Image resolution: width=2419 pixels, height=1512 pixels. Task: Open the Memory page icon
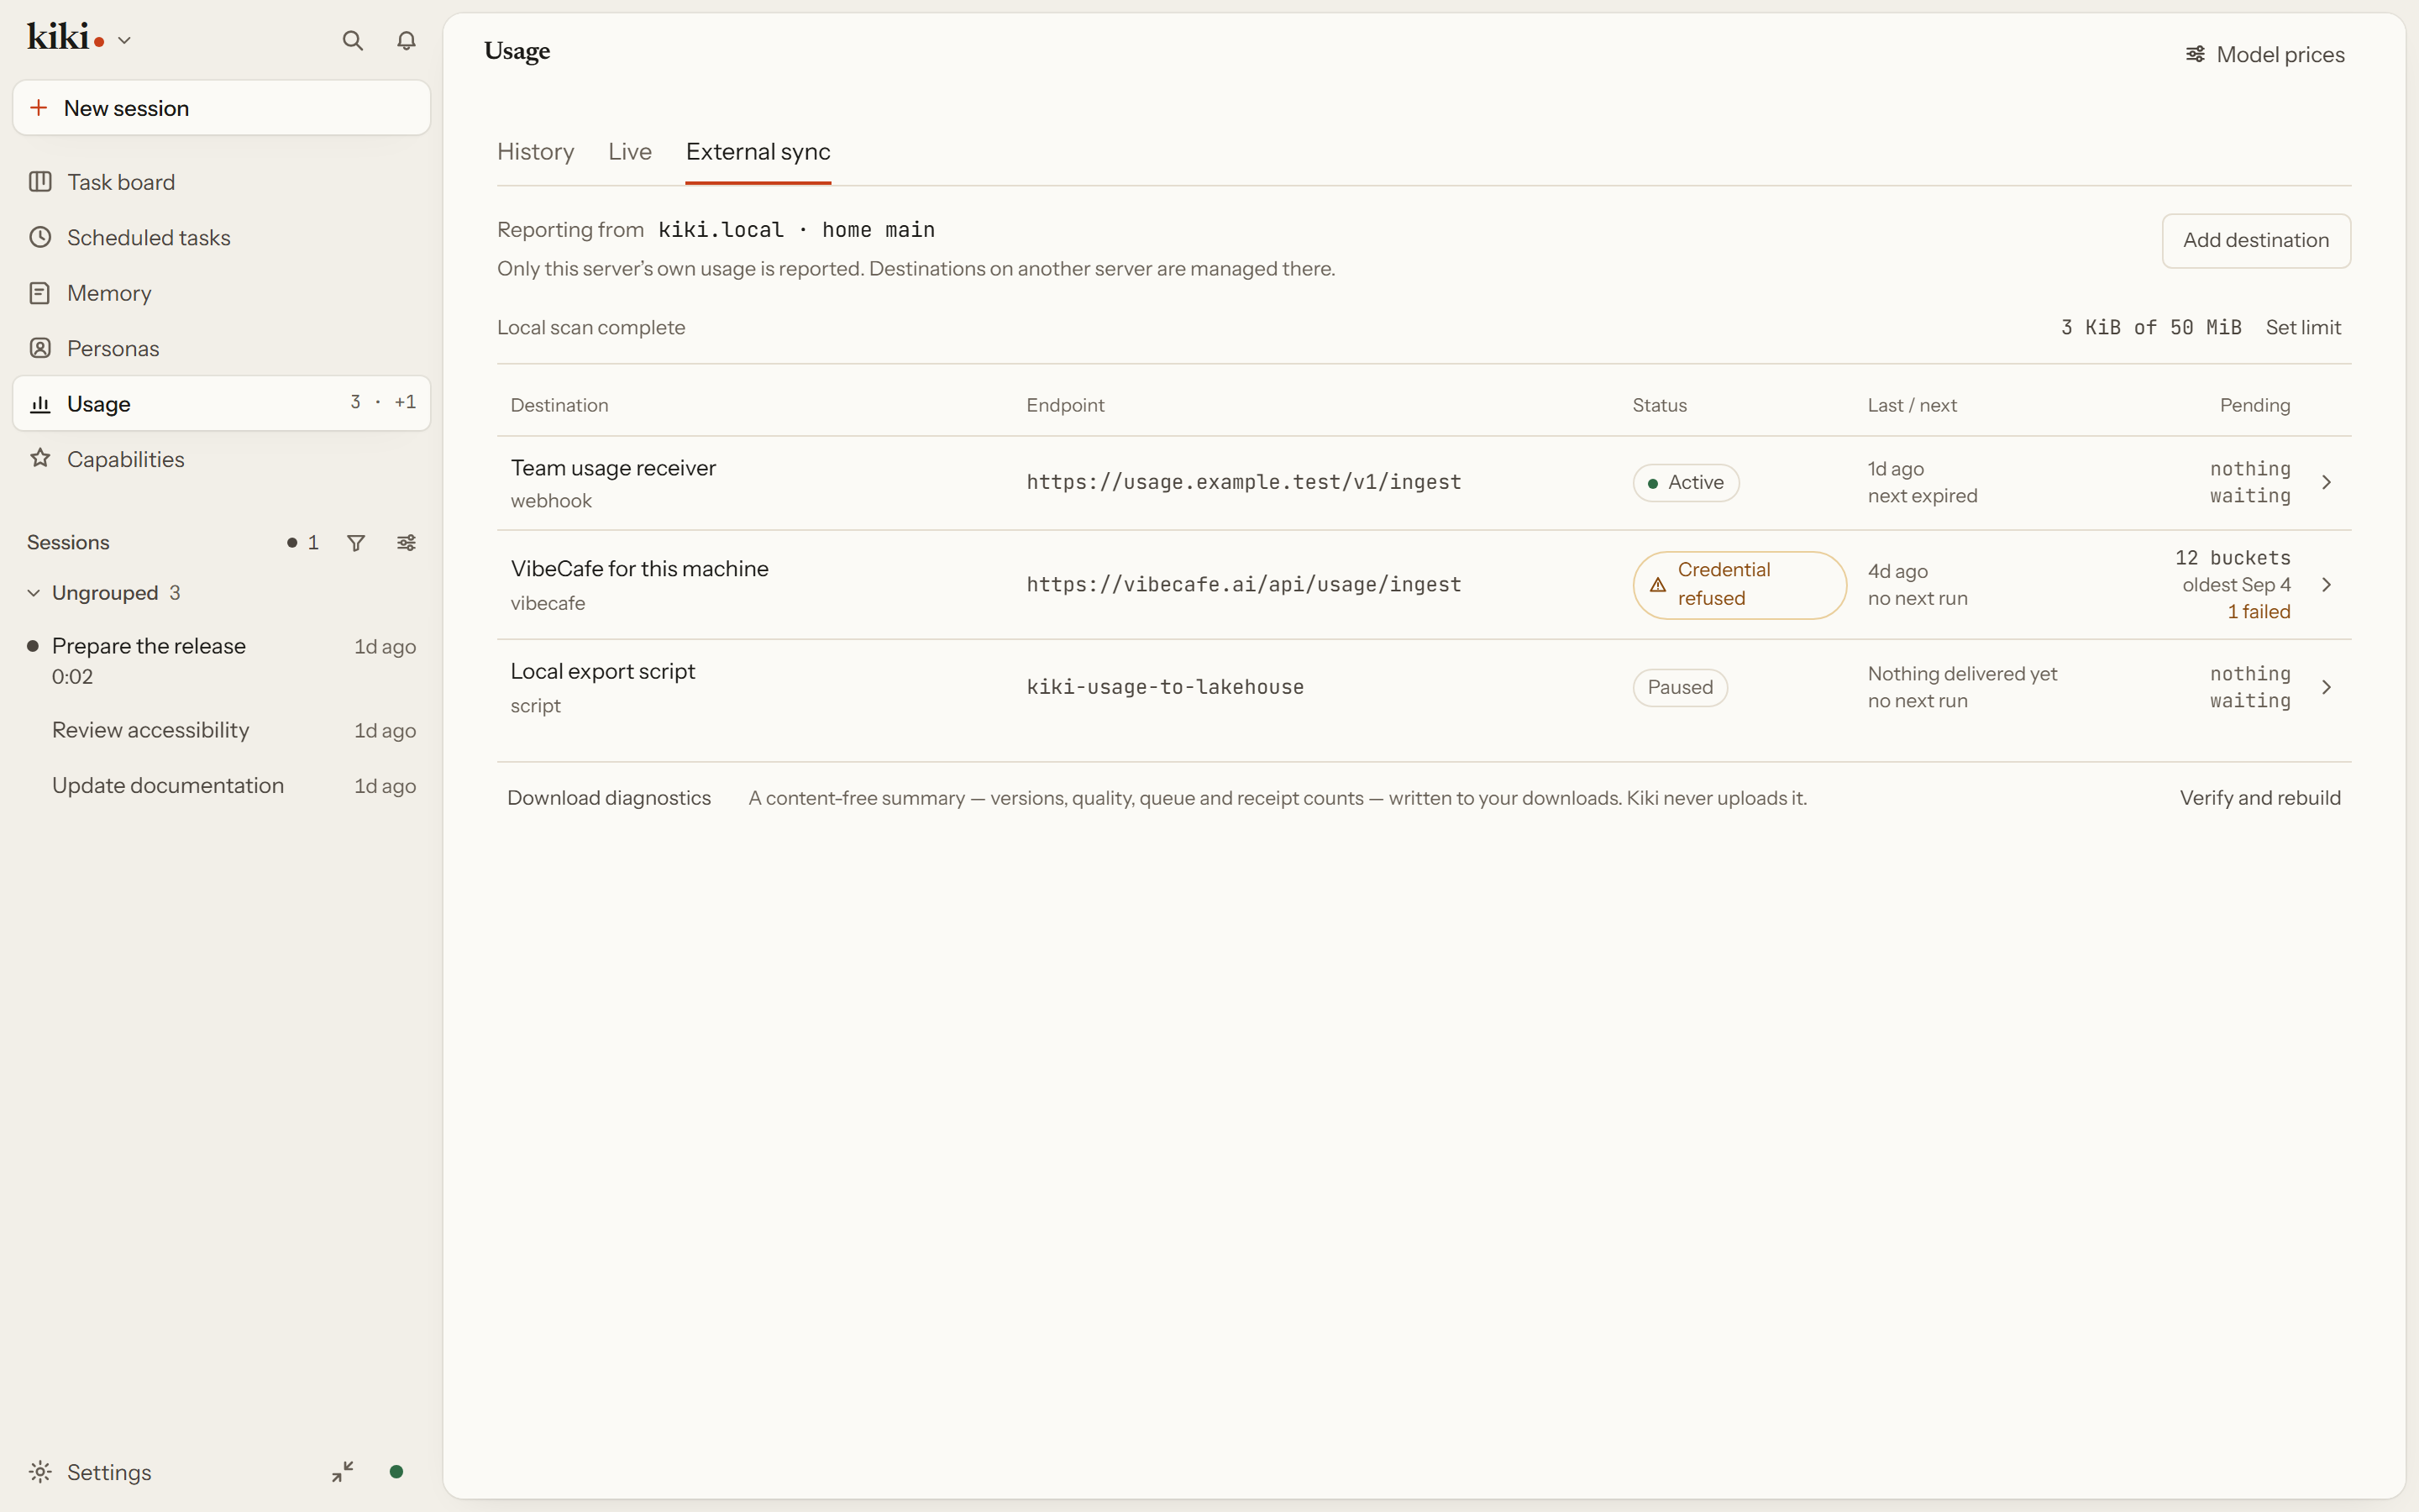[x=40, y=293]
